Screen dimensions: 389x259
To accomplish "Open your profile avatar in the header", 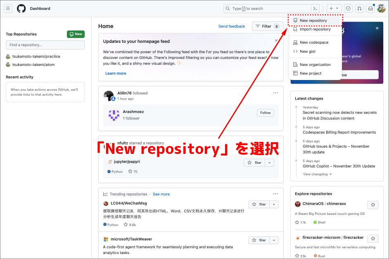I will [x=381, y=8].
